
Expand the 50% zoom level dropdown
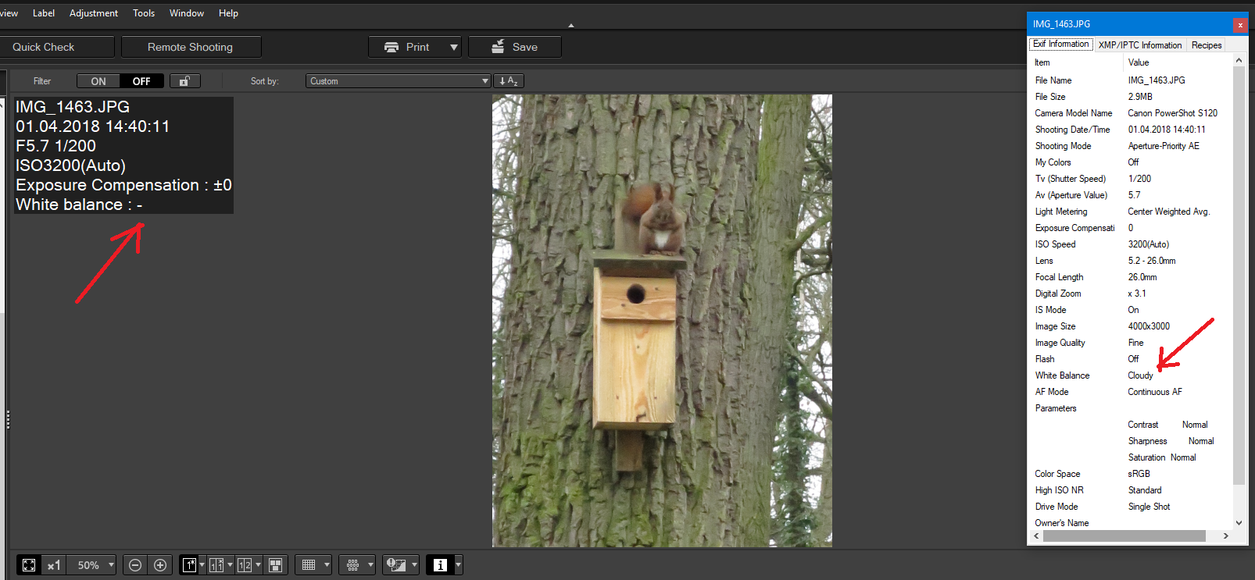[x=111, y=565]
